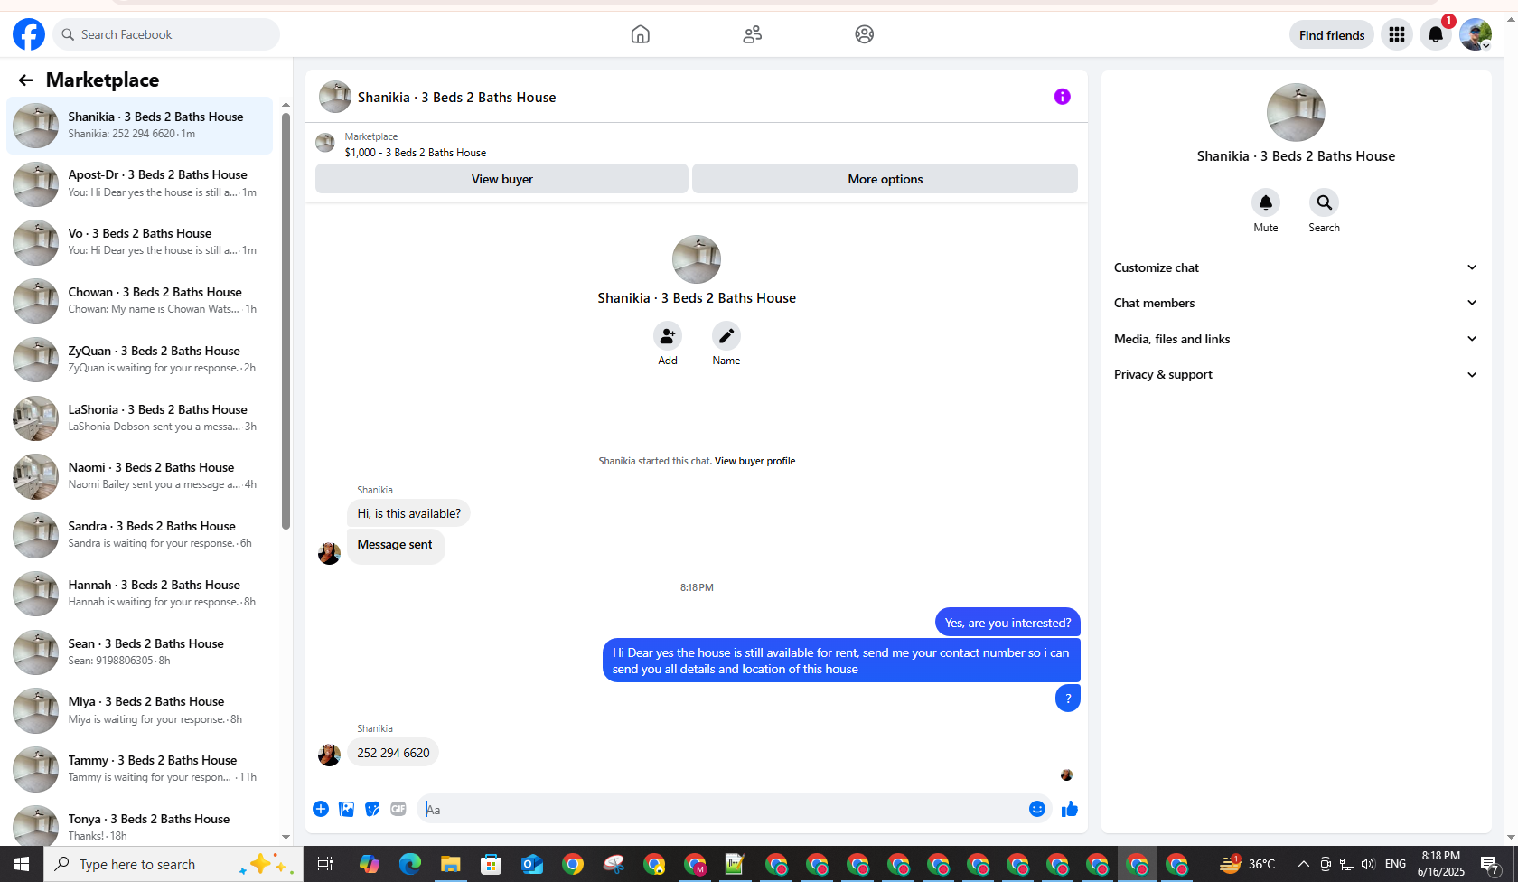Open Windows notification center icon

(1491, 865)
